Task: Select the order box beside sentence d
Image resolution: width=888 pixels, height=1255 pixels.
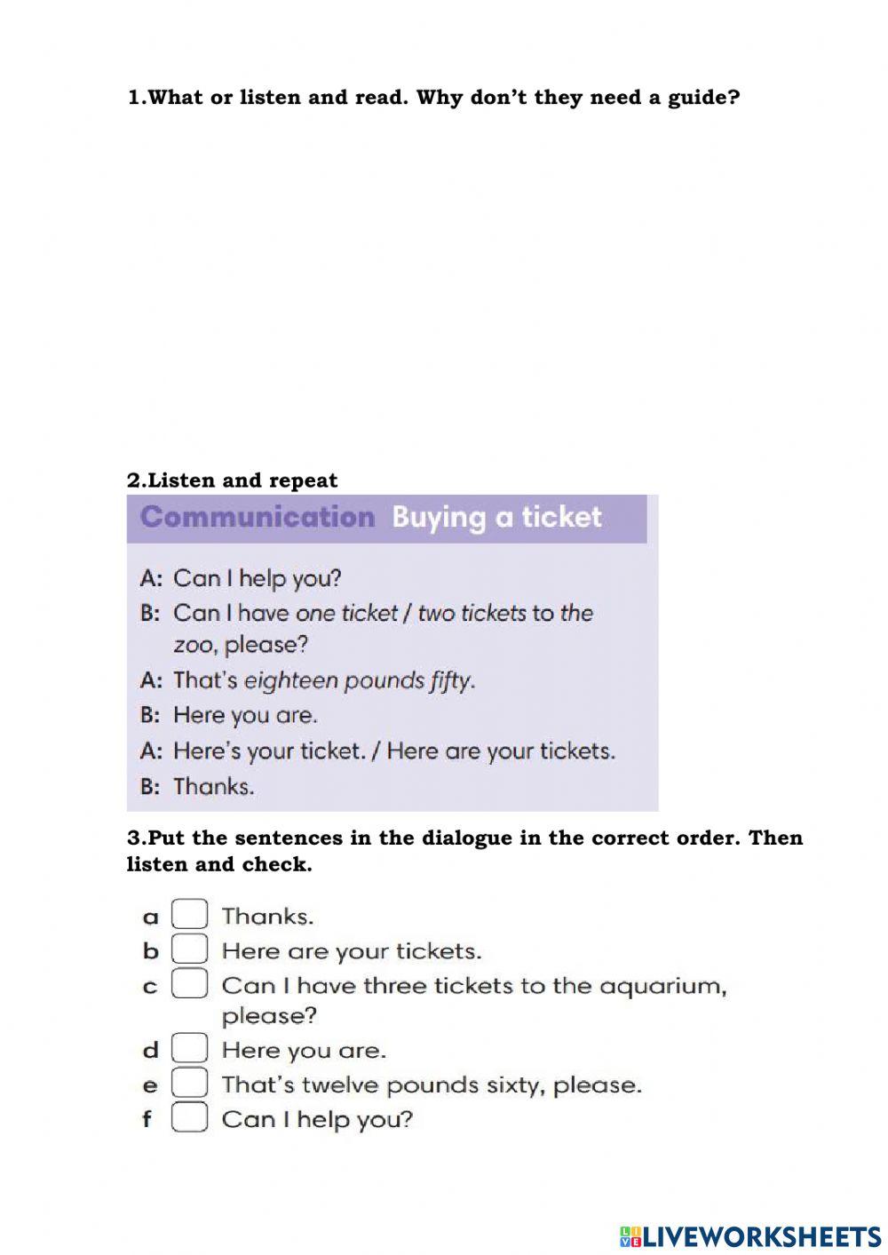Action: pyautogui.click(x=188, y=1049)
